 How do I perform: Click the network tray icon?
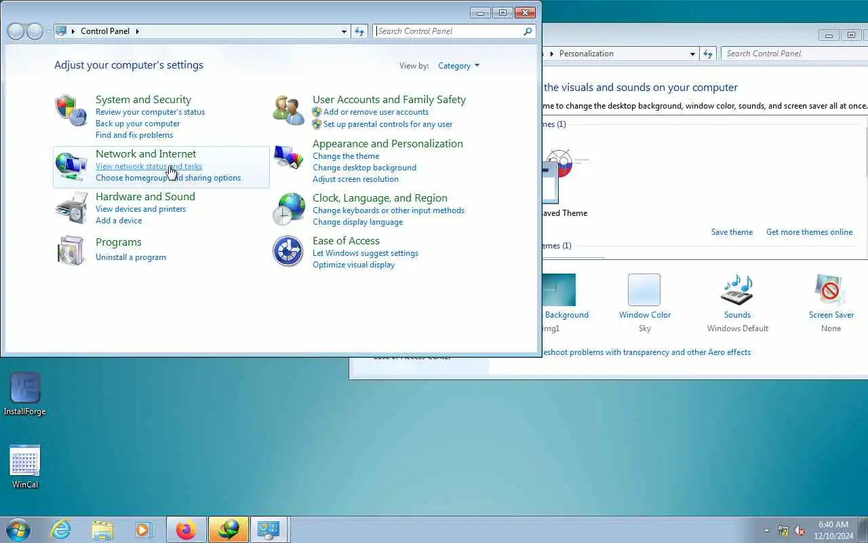coord(783,530)
